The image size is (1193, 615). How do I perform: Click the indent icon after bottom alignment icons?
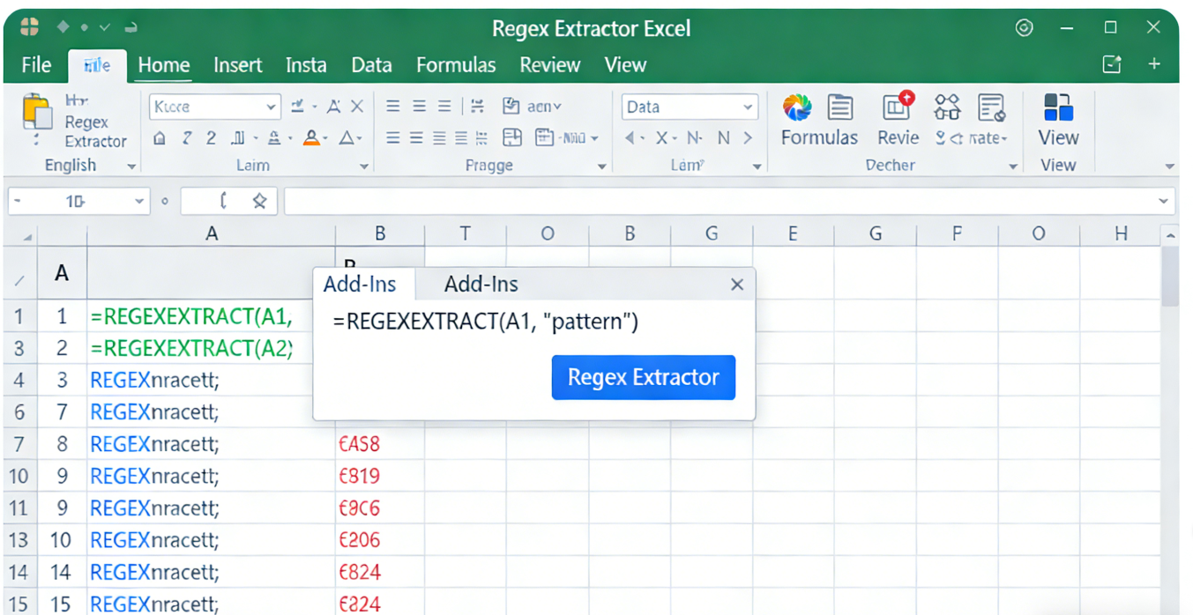tap(481, 137)
